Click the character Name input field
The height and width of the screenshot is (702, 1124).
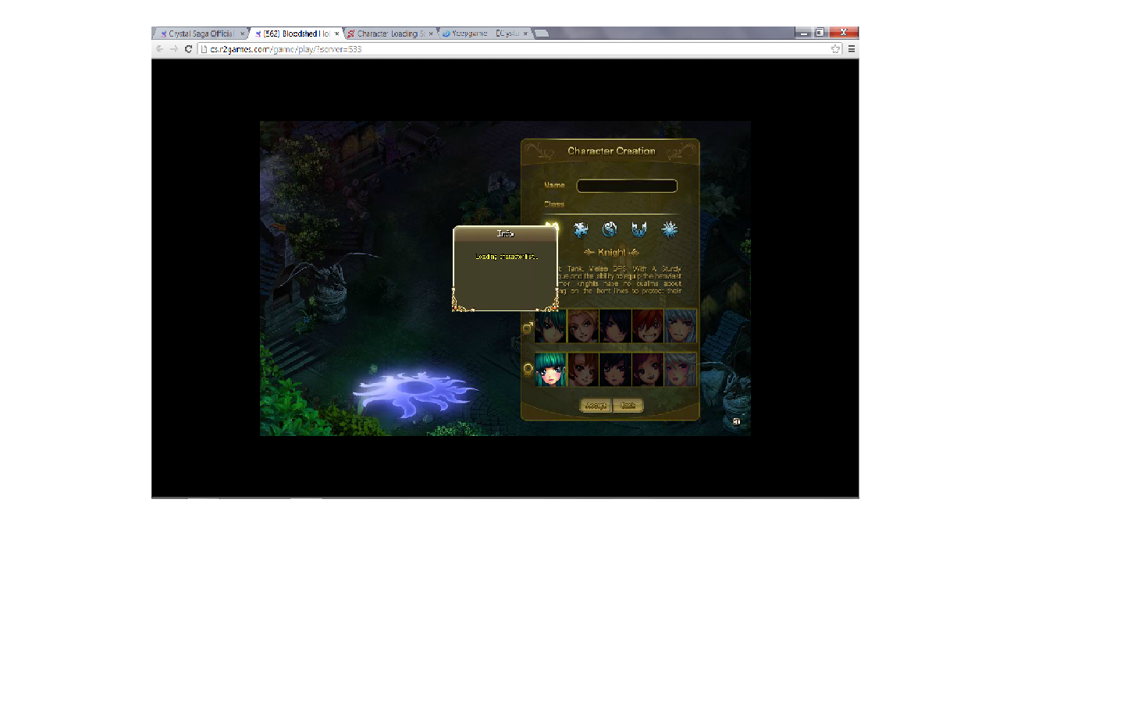click(x=626, y=186)
